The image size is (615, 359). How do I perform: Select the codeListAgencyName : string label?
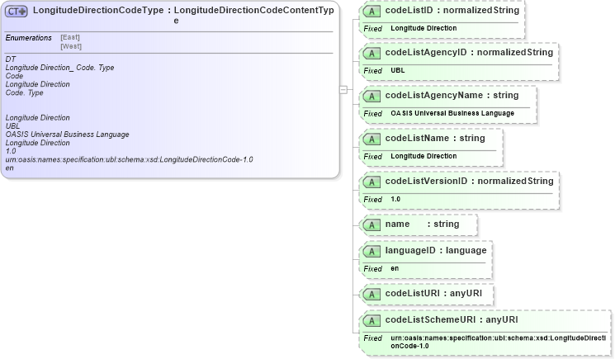point(452,95)
